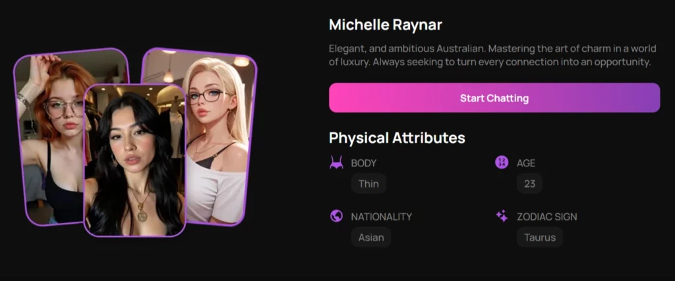The height and width of the screenshot is (281, 675).
Task: Click the lingerie icon beside BODY
Action: [x=336, y=163]
